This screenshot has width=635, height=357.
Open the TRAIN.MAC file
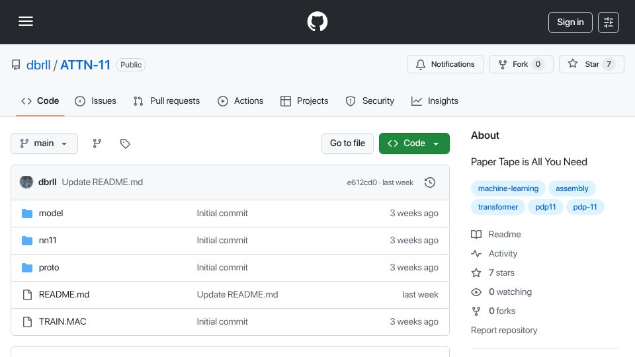pyautogui.click(x=62, y=322)
